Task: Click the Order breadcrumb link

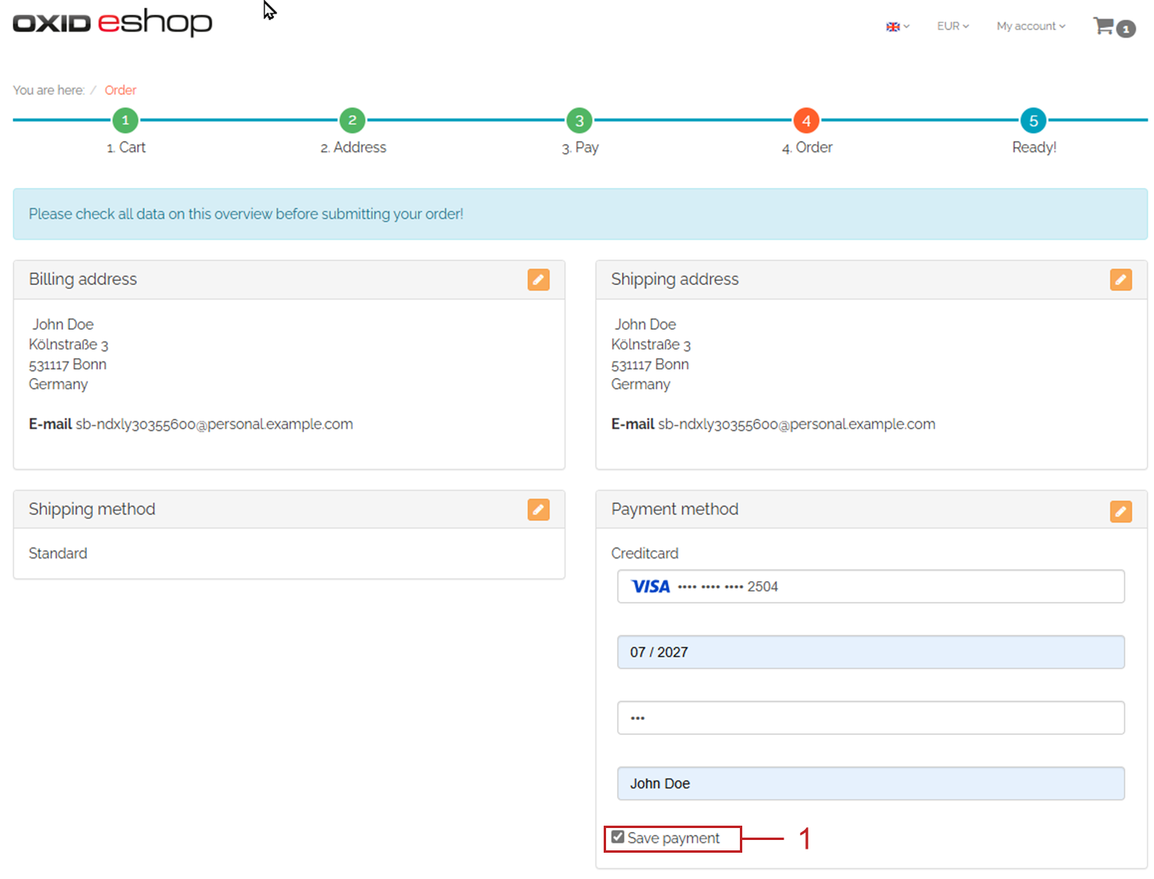Action: click(x=120, y=90)
